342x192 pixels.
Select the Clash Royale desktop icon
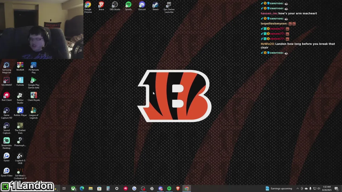34,97
